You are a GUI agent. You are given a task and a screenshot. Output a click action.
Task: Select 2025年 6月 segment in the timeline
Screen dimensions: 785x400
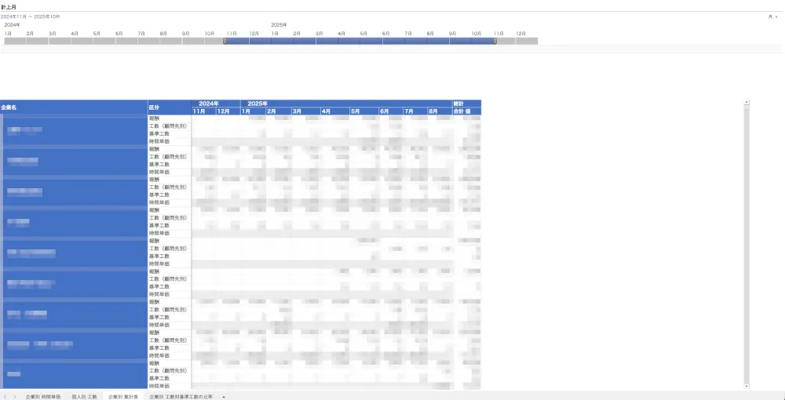coord(393,41)
